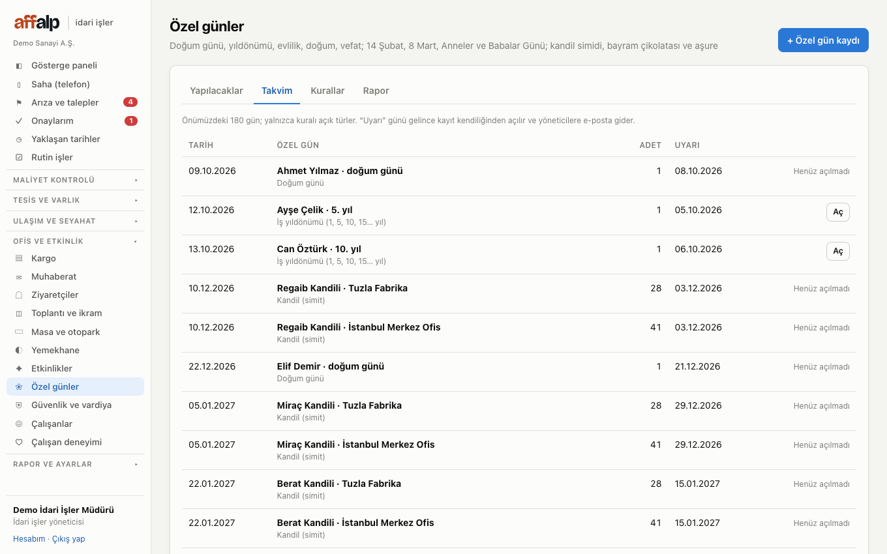
Task: Click the text Elif Demir · doğum günü
Action: point(331,366)
